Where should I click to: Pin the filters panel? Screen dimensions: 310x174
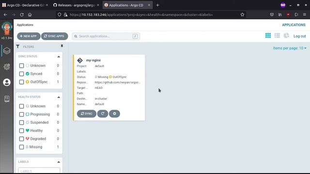[62, 46]
